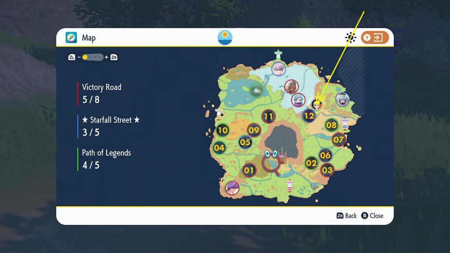The width and height of the screenshot is (450, 253).
Task: Click the Victory Road 5 / 8 count
Action: click(91, 100)
